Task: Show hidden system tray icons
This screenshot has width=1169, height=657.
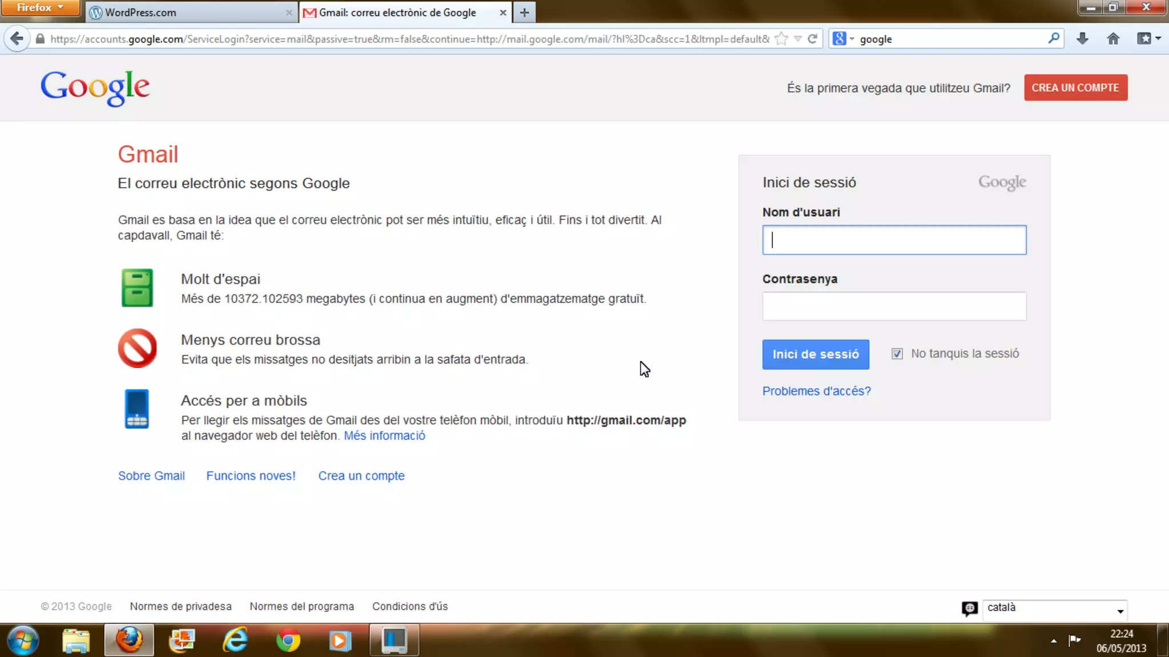Action: pos(1054,640)
